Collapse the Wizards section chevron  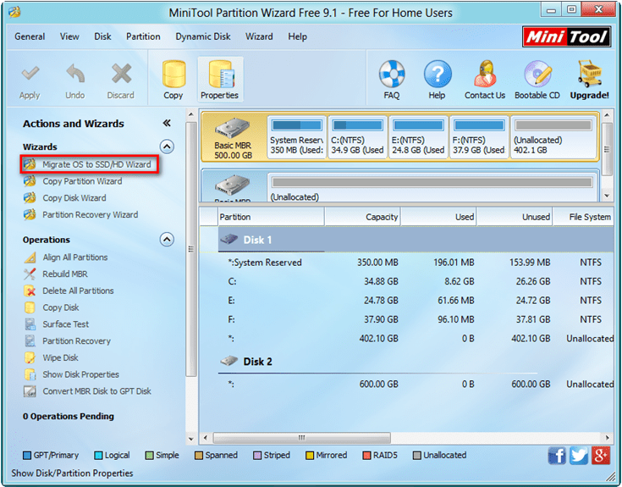(167, 147)
